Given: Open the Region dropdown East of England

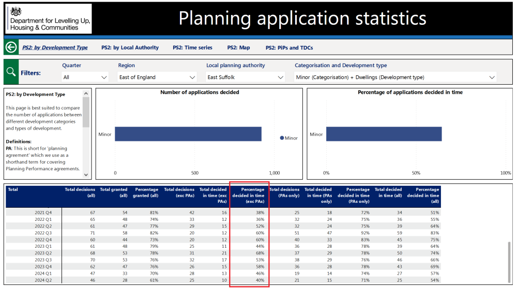Looking at the screenshot, I should [157, 77].
